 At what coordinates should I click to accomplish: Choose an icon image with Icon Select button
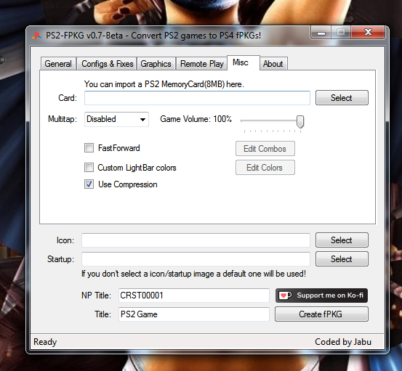[342, 240]
